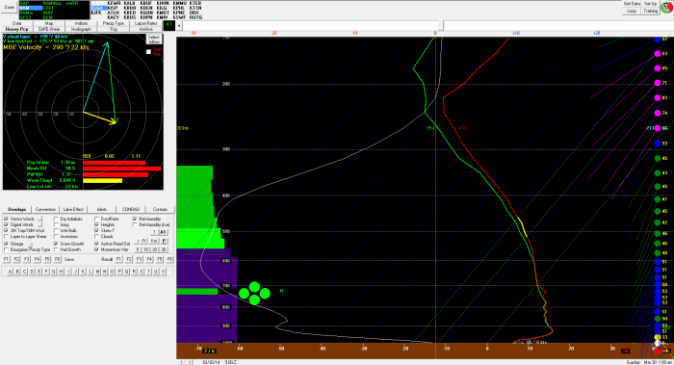Enable the Clouds overlay checkbox
This screenshot has width=674, height=365.
pyautogui.click(x=96, y=237)
